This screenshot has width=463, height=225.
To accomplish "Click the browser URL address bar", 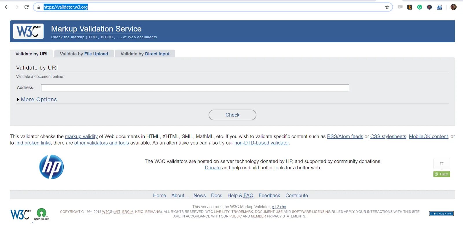I will (x=213, y=7).
